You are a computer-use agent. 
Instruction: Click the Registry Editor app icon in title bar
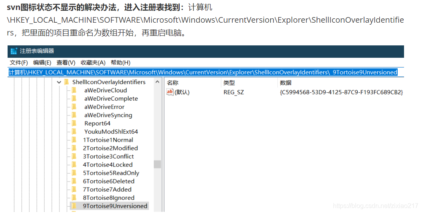(14, 51)
